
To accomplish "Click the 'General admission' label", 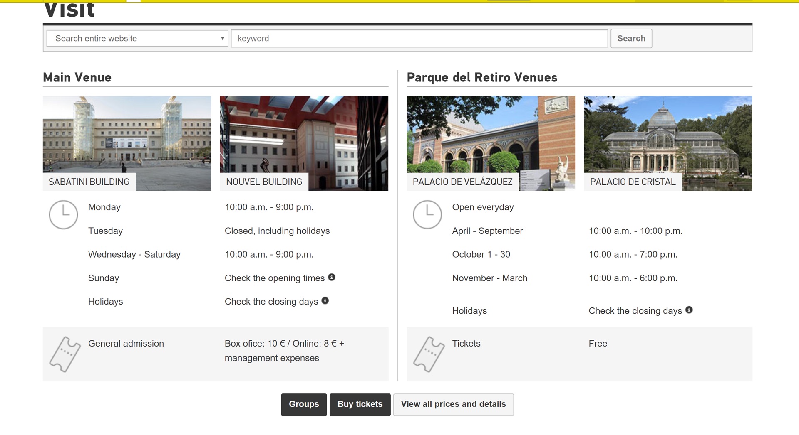I will [126, 344].
